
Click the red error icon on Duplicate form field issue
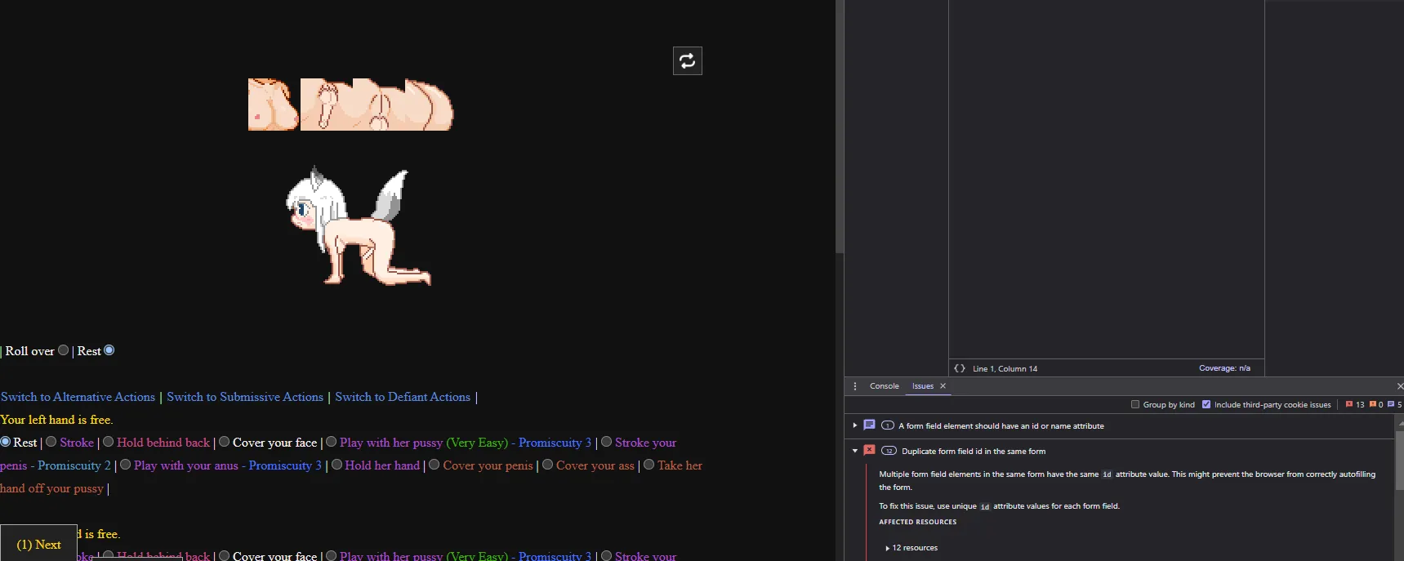point(869,450)
